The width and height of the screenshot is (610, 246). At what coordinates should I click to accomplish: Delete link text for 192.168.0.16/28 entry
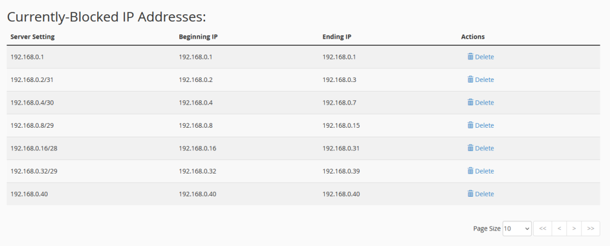484,148
